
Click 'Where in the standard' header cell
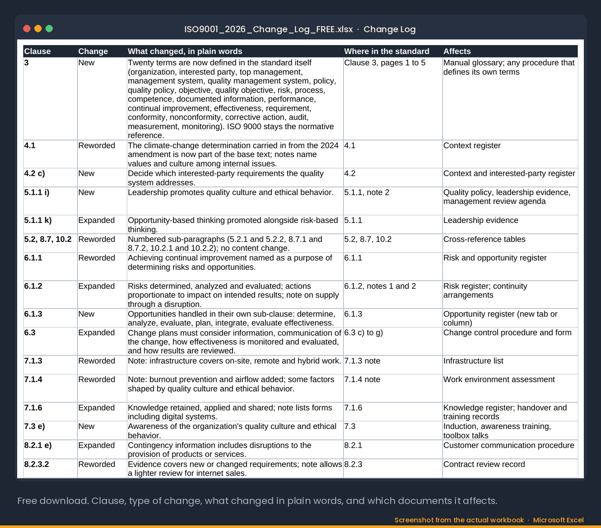[x=393, y=51]
